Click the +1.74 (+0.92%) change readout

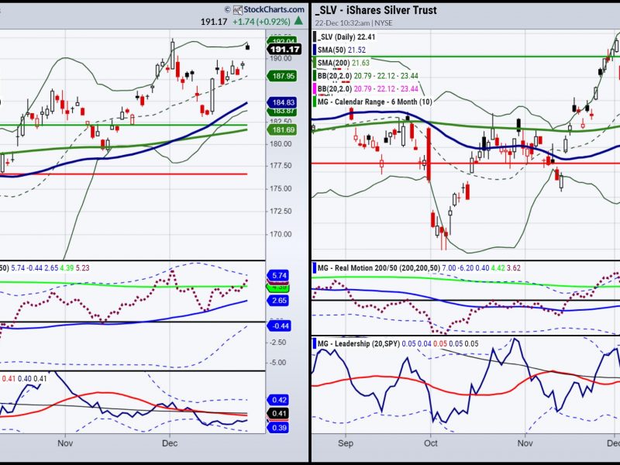(x=261, y=22)
